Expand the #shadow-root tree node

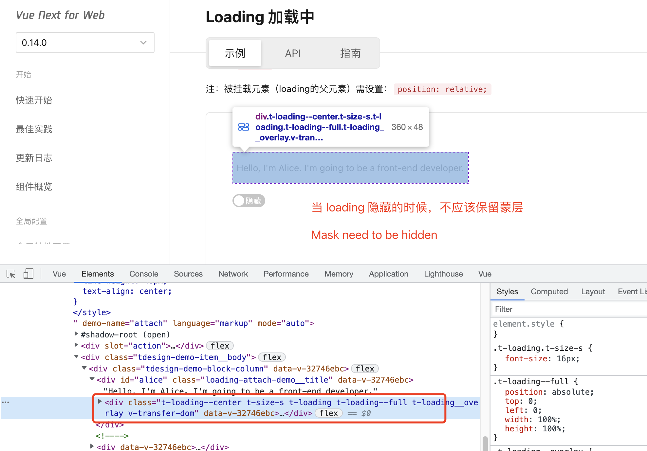(76, 334)
